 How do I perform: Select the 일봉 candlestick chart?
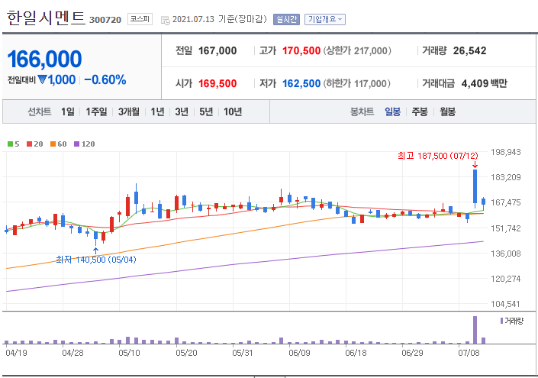392,111
